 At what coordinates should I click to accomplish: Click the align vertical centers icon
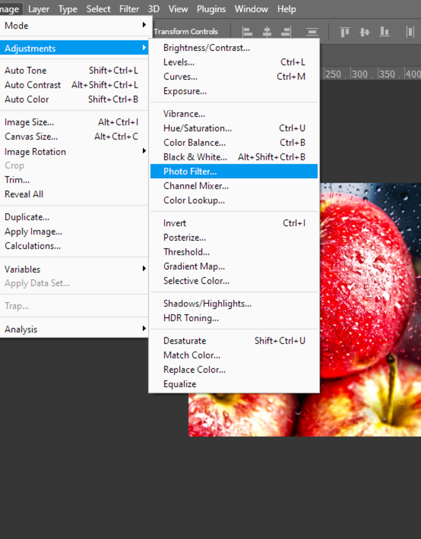[x=365, y=32]
